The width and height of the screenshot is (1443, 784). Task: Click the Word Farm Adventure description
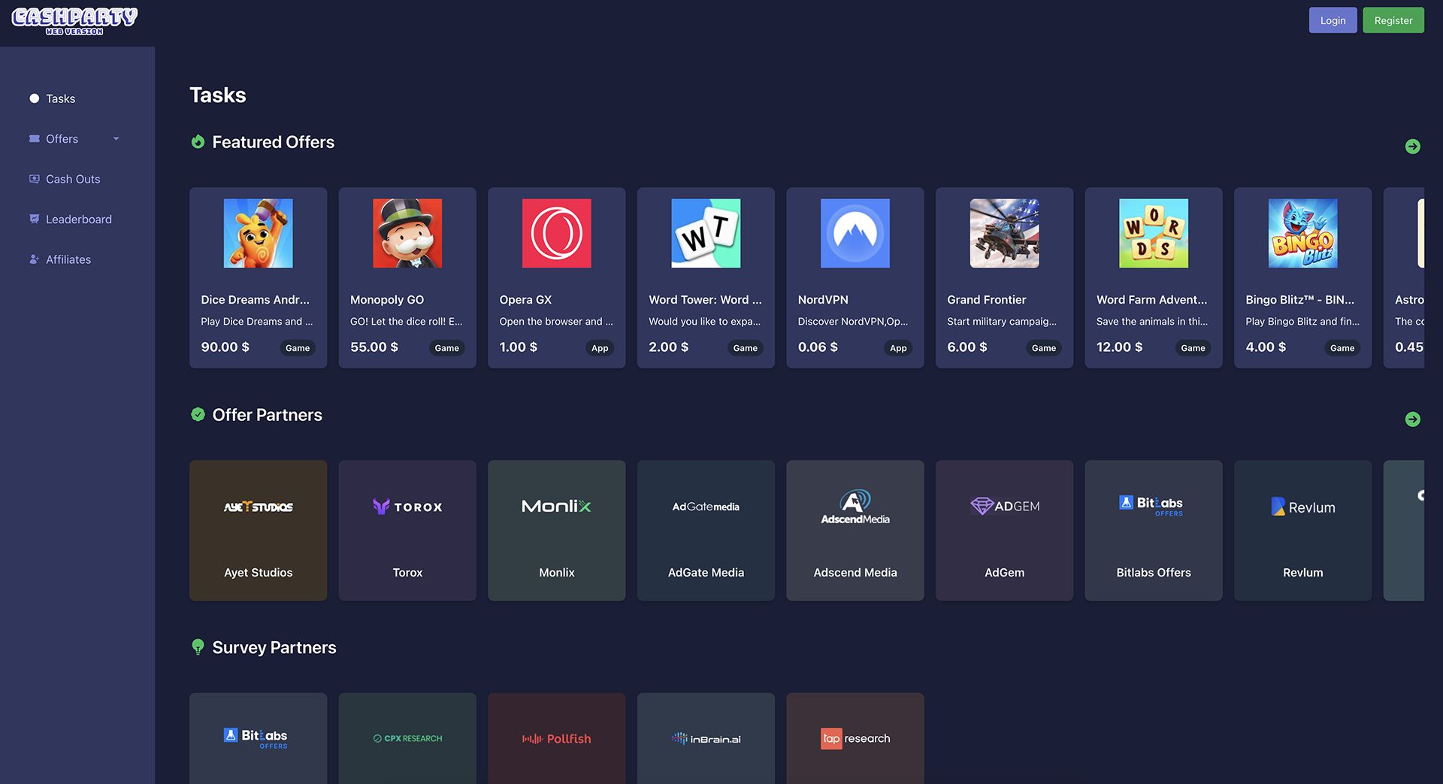[1152, 322]
